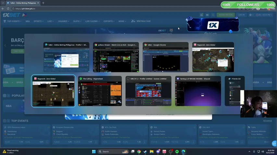Click the ph1xbet.ph address bar
The image size is (277, 155).
coord(25,9)
